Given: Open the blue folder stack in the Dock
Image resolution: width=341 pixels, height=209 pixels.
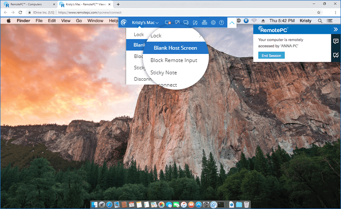Looking at the screenshot, I should pos(239,204).
